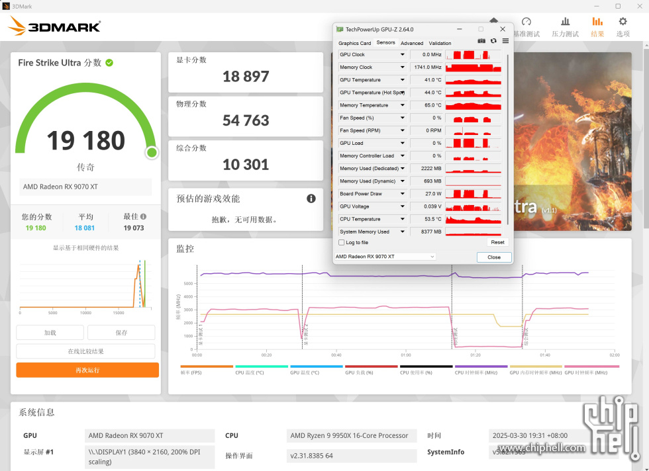The image size is (649, 471).
Task: Click the 3DMark logo
Action: pos(54,26)
